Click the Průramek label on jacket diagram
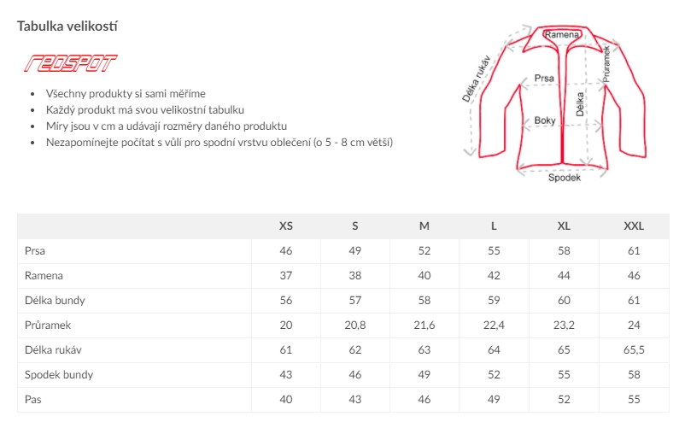The width and height of the screenshot is (685, 428). pyautogui.click(x=606, y=62)
